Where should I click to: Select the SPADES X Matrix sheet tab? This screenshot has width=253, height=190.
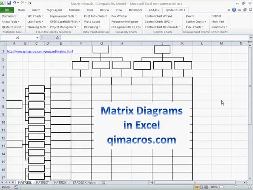point(84,182)
